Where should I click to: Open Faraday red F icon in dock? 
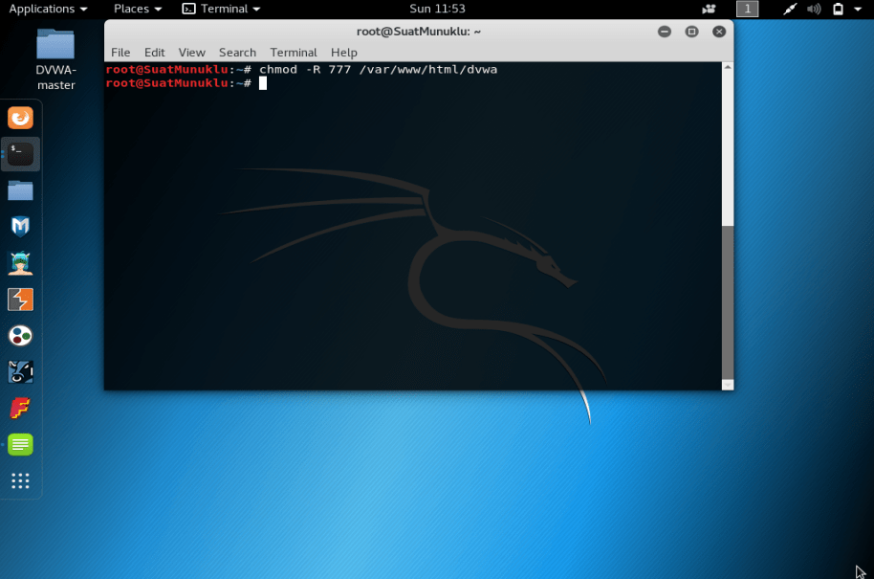[21, 409]
